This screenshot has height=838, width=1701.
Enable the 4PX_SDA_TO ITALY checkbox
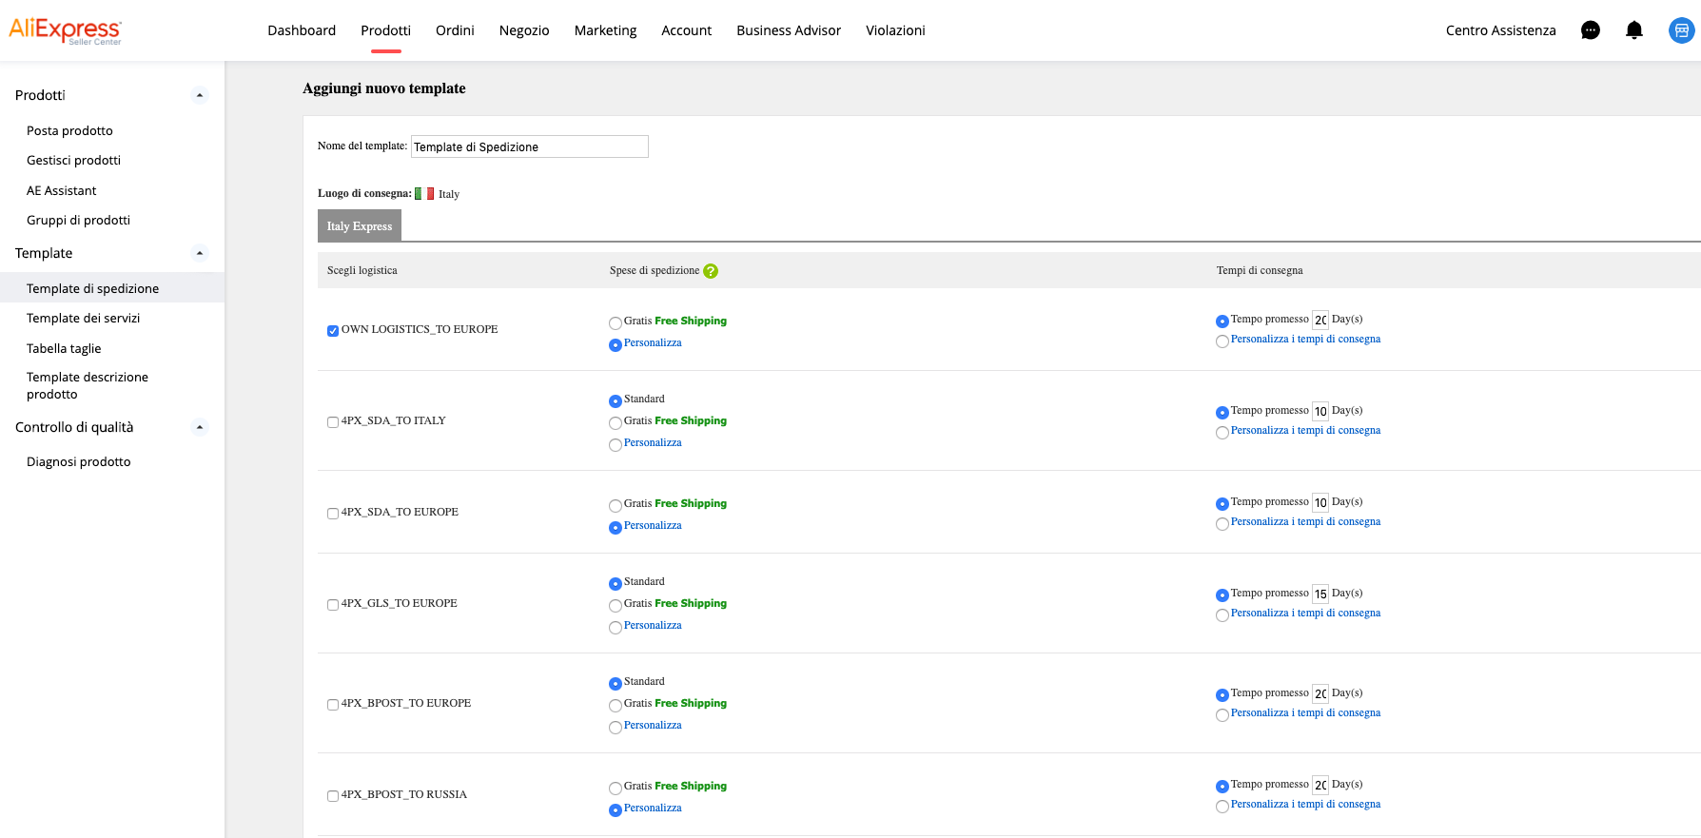click(333, 422)
